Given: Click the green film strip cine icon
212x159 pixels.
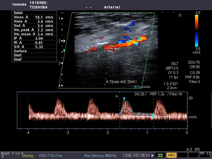Looking at the screenshot, I should point(160,155).
